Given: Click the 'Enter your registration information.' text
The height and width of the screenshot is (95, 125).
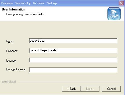Looking at the screenshot, I should click(26, 14).
